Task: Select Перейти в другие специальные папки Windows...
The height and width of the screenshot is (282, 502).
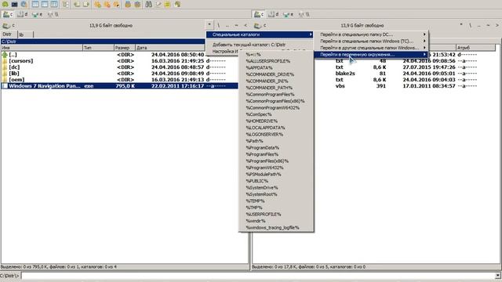Action: (371, 48)
